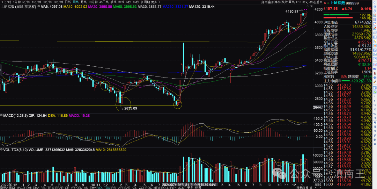The height and width of the screenshot is (189, 377).
Task: Select the 15分钟 timeframe
Action: (37, 2)
